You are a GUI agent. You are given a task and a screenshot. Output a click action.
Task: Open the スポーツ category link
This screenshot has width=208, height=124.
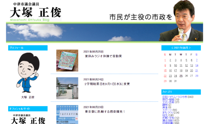point(167,110)
